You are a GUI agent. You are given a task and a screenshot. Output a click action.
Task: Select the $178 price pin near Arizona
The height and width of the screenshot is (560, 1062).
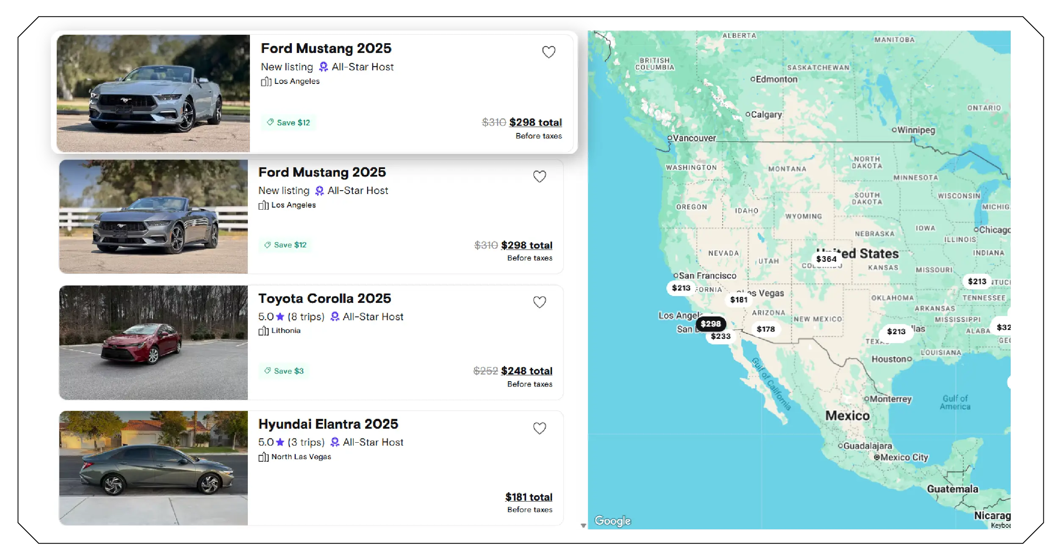coord(766,329)
